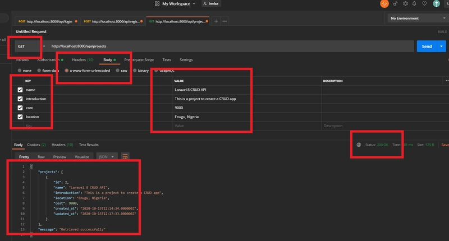This screenshot has height=241, width=449.
Task: Open the response Headers (10) tab
Action: (x=62, y=145)
